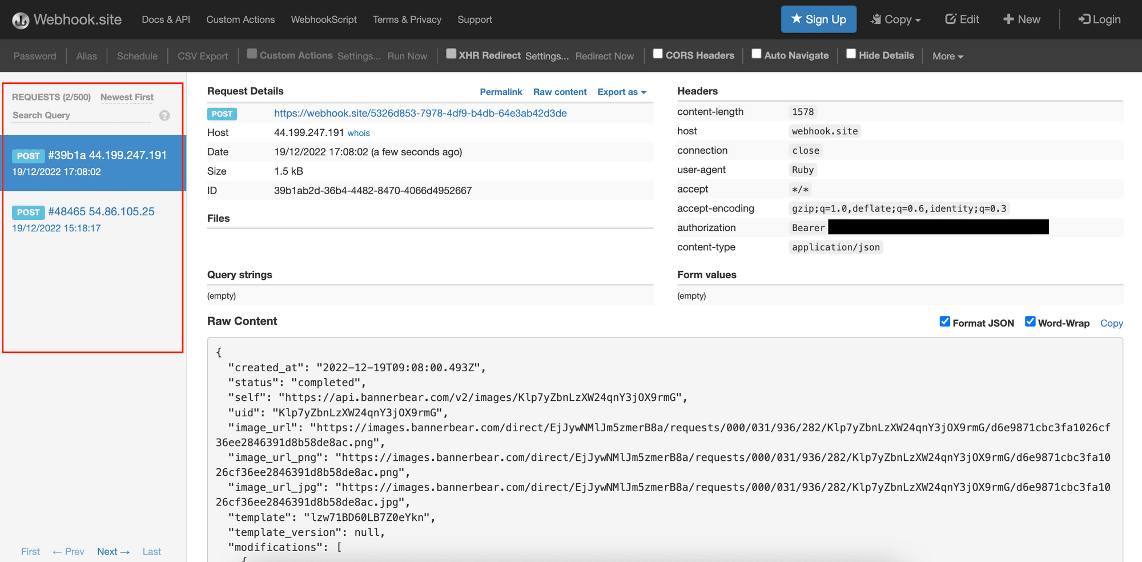Image resolution: width=1142 pixels, height=562 pixels.
Task: Open the Docs & API menu item
Action: click(166, 19)
